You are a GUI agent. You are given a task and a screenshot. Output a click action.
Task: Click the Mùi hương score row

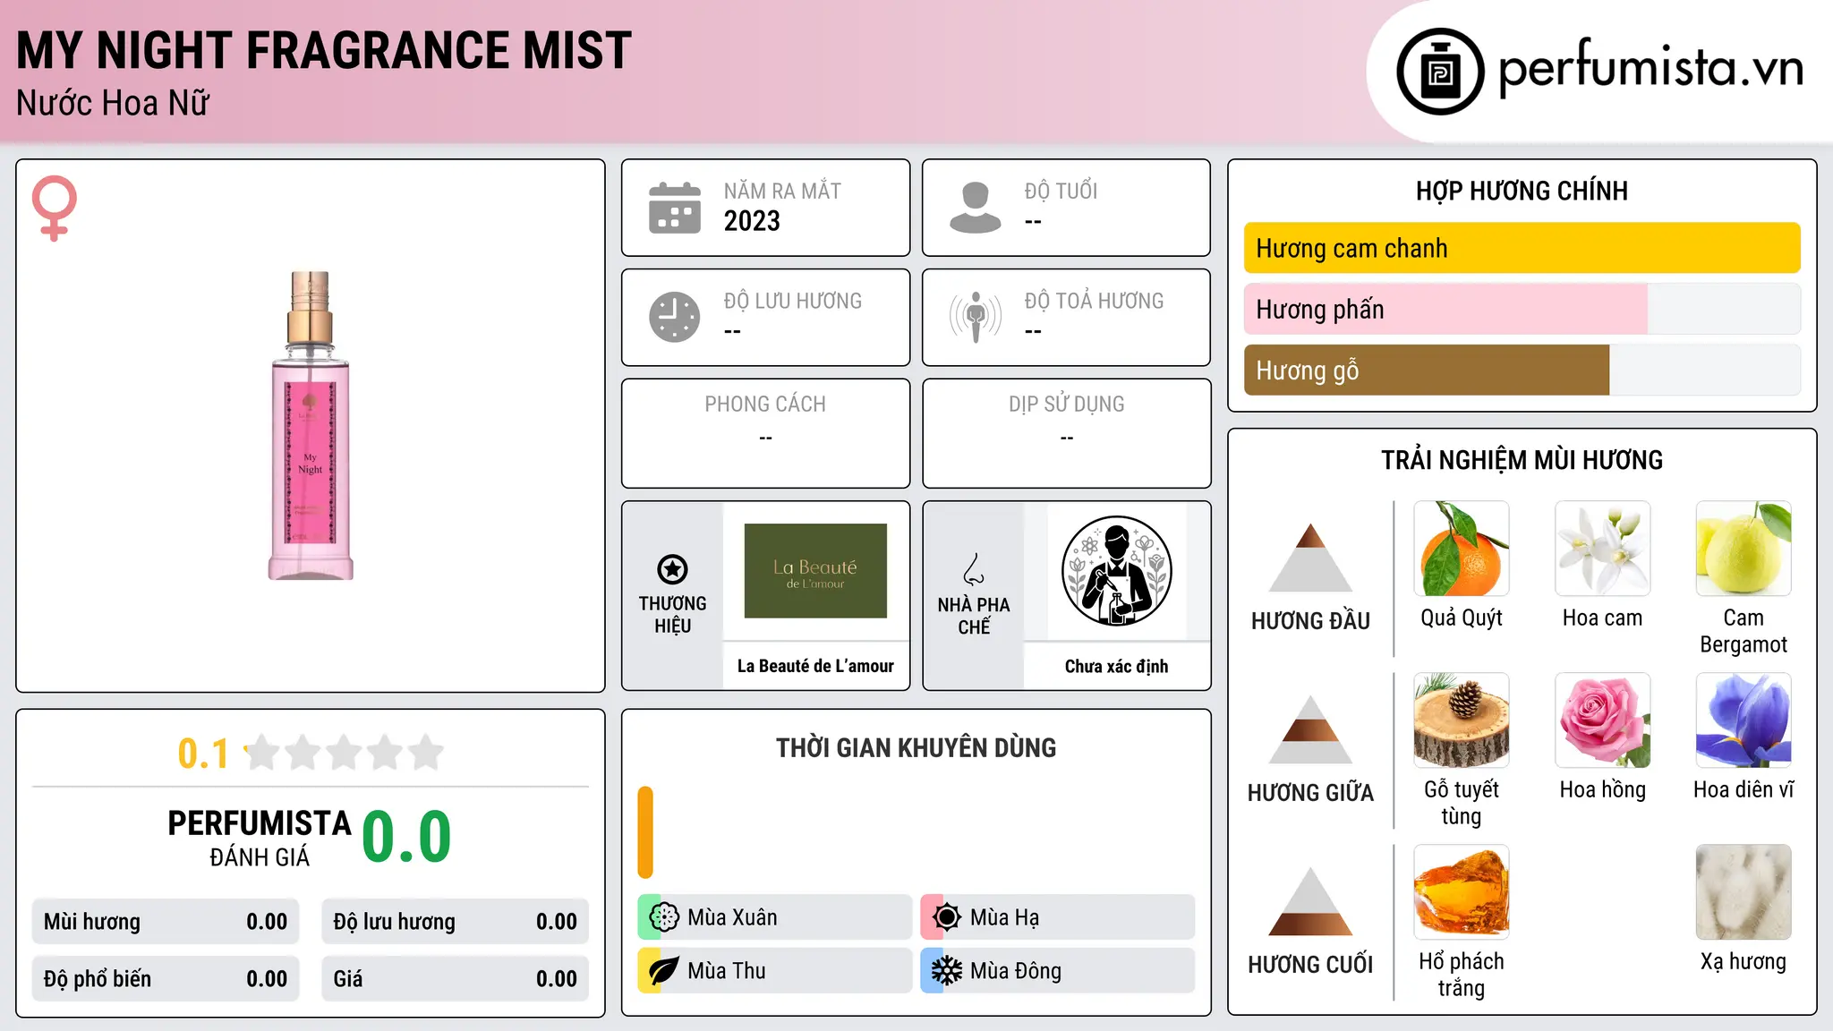coord(166,922)
